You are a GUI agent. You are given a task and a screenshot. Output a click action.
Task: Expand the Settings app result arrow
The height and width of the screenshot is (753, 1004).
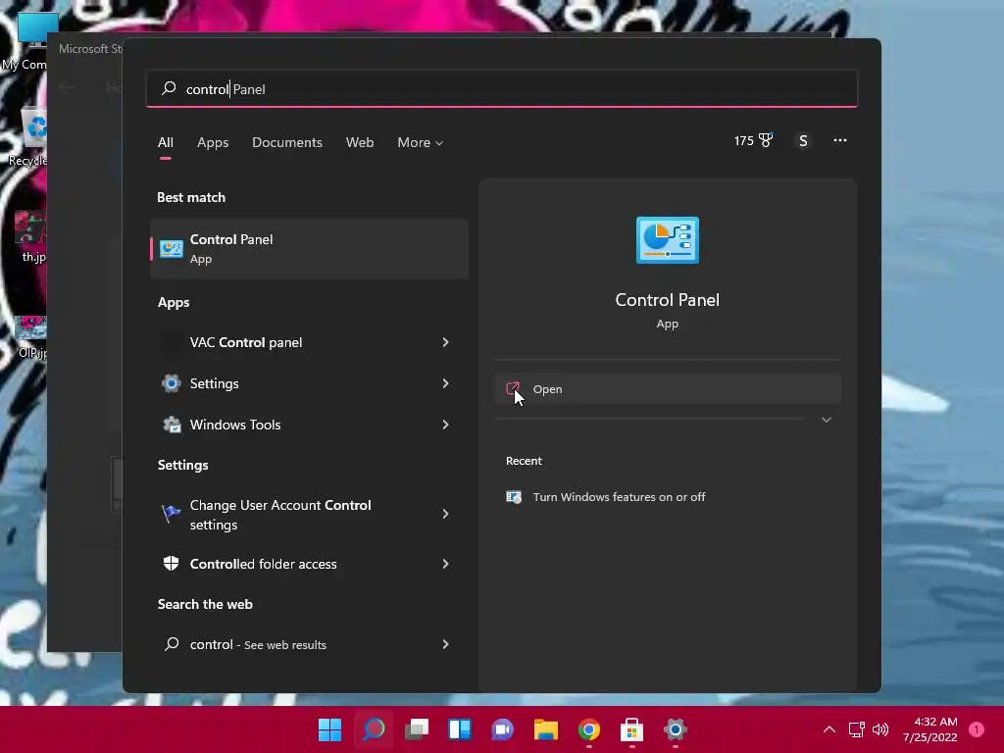tap(446, 383)
